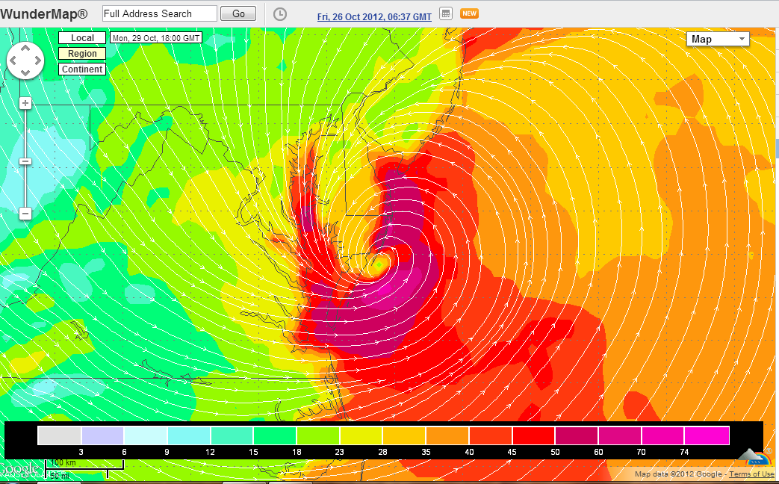Click the zoom slider handle
Screen dimensions: 779x484
pyautogui.click(x=25, y=161)
